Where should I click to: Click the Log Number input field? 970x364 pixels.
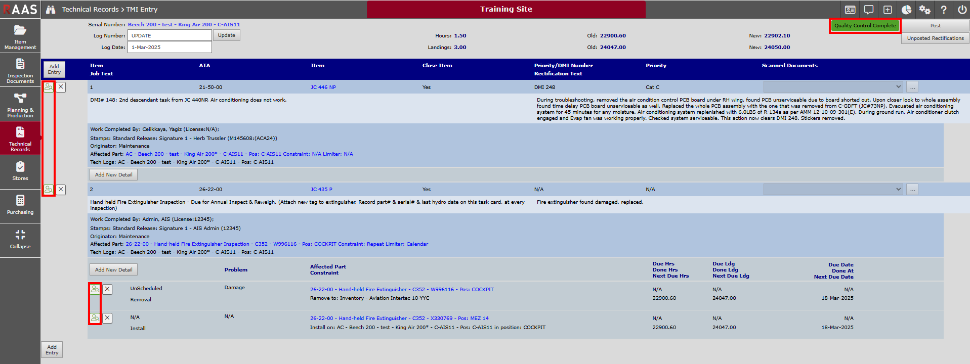170,35
